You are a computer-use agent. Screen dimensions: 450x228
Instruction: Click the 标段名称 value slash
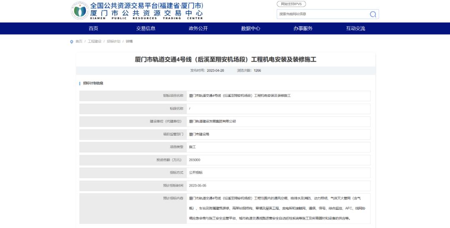(190, 109)
